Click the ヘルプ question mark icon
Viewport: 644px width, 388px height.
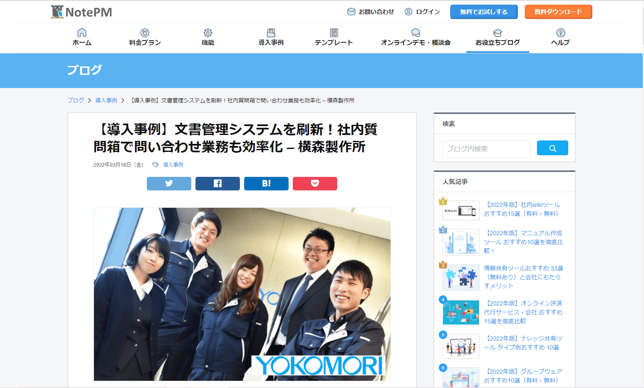click(x=561, y=33)
